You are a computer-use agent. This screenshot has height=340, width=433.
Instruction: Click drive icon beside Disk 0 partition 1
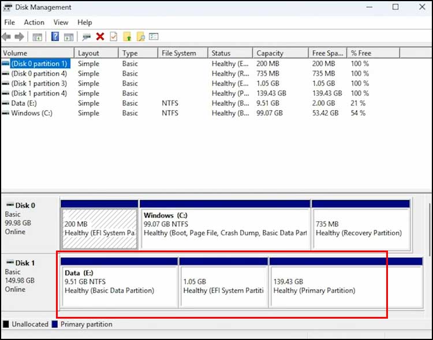coord(6,63)
